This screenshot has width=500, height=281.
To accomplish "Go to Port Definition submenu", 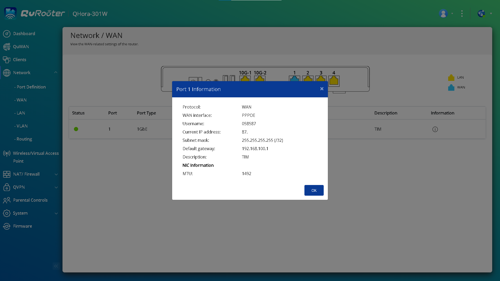I will click(x=31, y=87).
